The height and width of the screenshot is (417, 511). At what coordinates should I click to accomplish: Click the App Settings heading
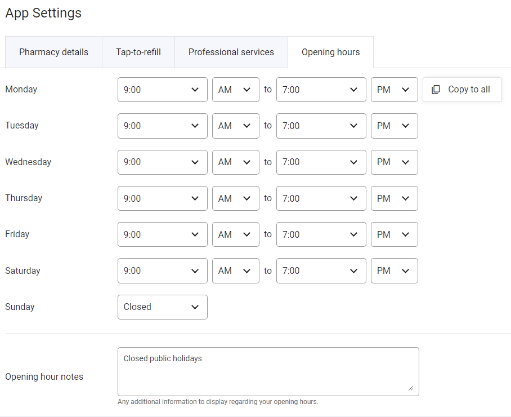click(43, 13)
